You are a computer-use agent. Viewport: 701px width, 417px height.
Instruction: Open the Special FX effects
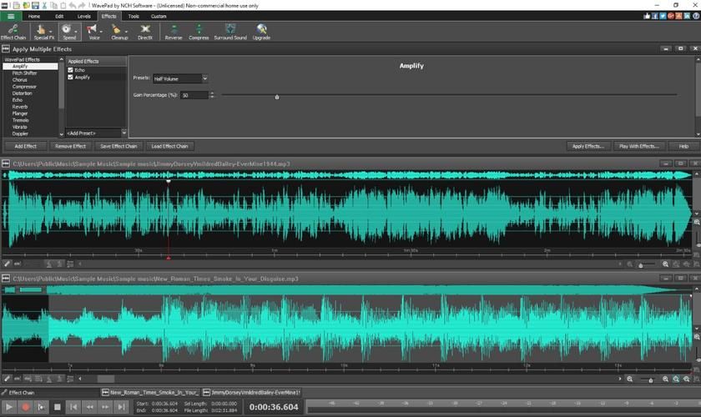[x=42, y=33]
